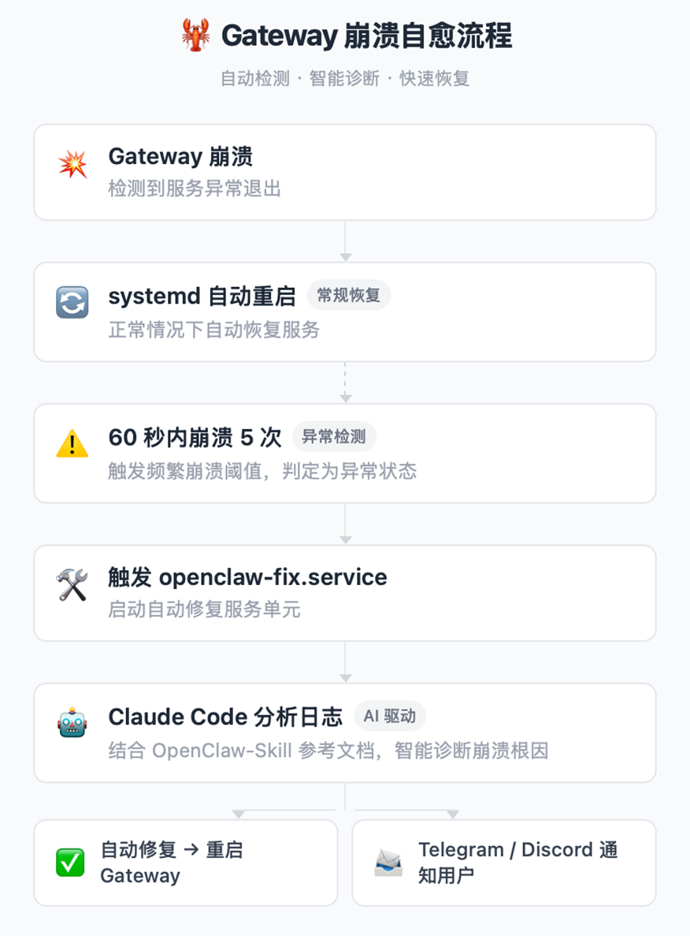Click the explosion icon beside Gateway 崩溃
Screen dimensions: 690x936
(x=72, y=166)
